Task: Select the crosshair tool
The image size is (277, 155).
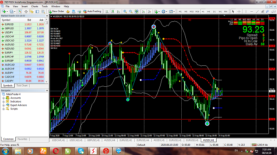Action: point(239,11)
